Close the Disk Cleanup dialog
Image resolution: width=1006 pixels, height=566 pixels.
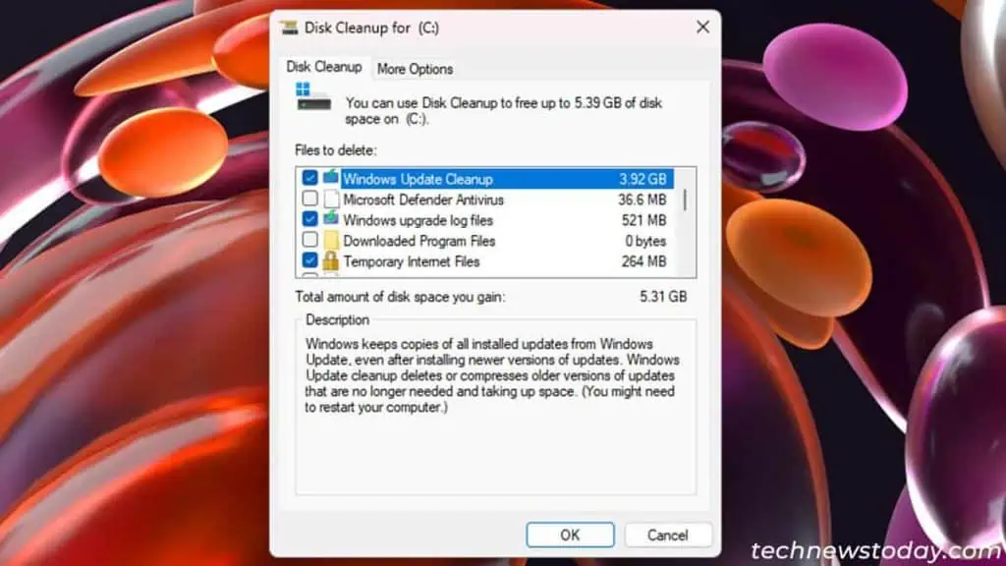[702, 27]
